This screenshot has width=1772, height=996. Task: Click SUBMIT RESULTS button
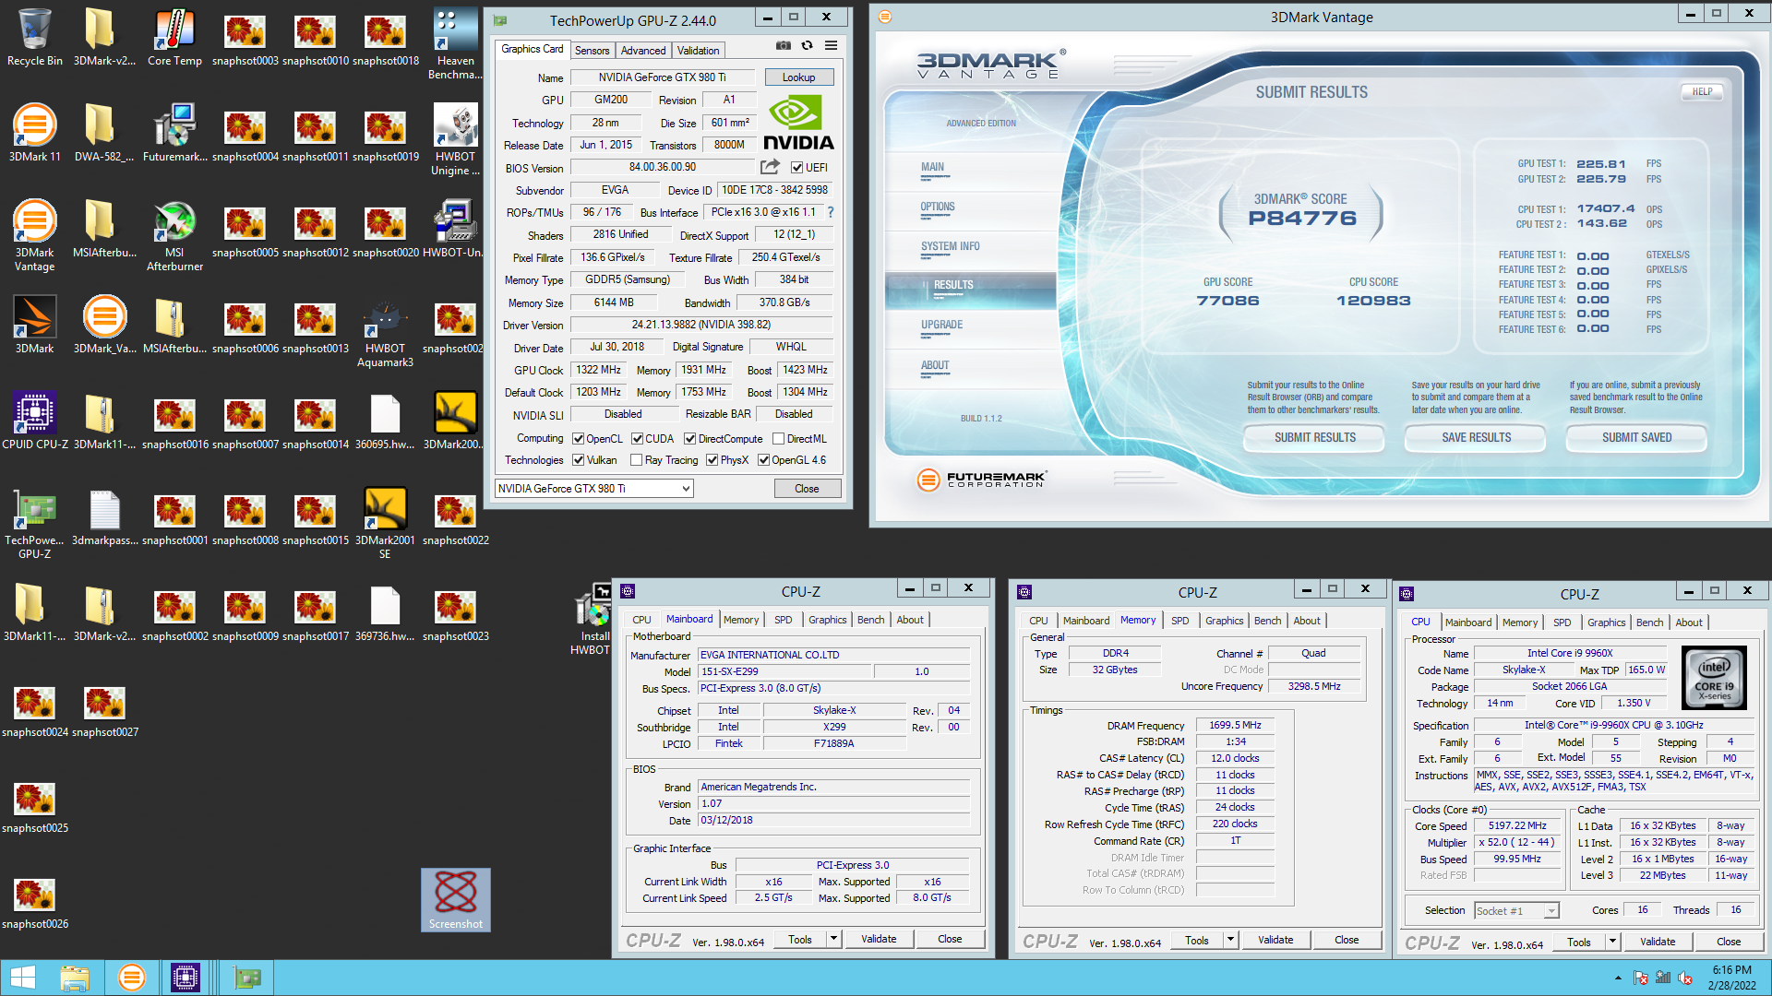coord(1314,437)
